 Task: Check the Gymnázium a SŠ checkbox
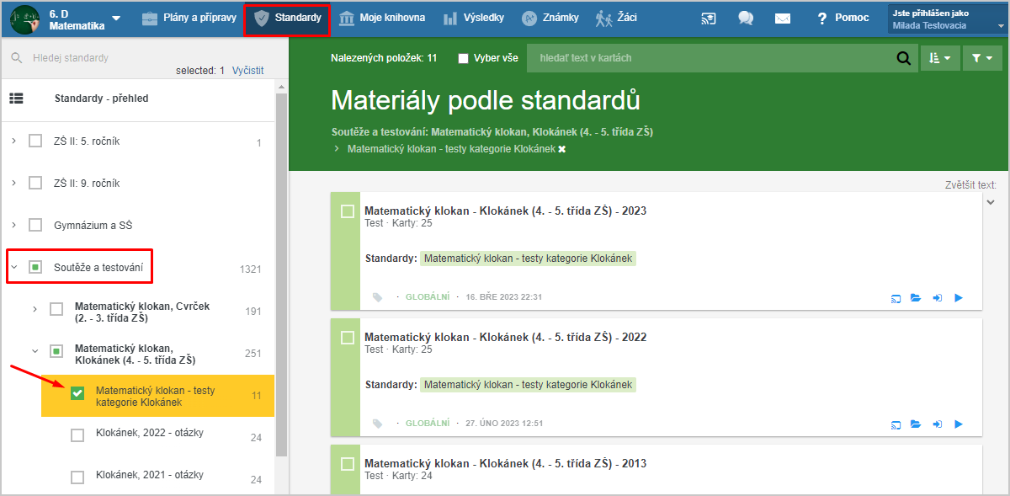[x=35, y=225]
